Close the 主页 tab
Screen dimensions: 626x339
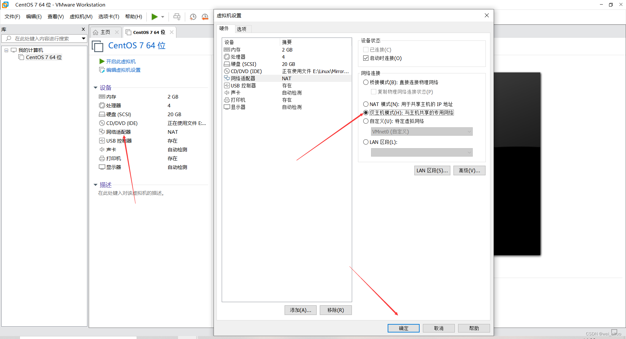117,32
